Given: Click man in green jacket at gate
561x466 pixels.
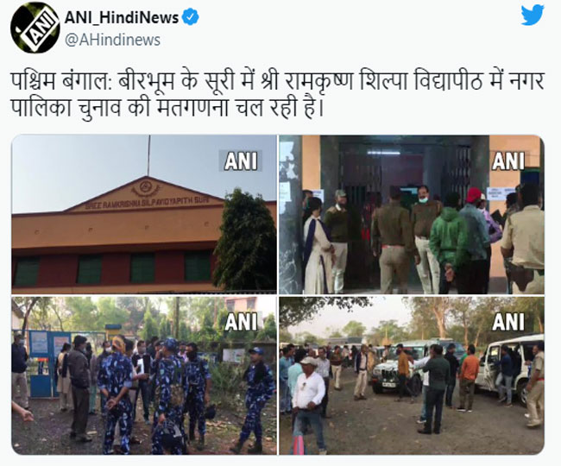Looking at the screenshot, I should (448, 243).
